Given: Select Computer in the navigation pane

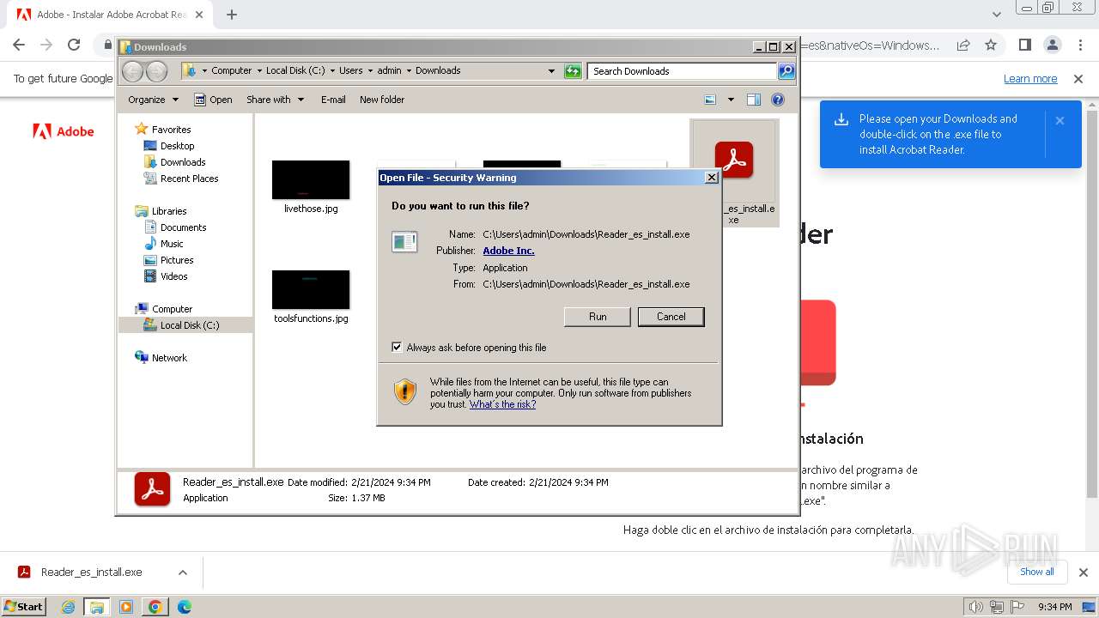Looking at the screenshot, I should (x=164, y=309).
